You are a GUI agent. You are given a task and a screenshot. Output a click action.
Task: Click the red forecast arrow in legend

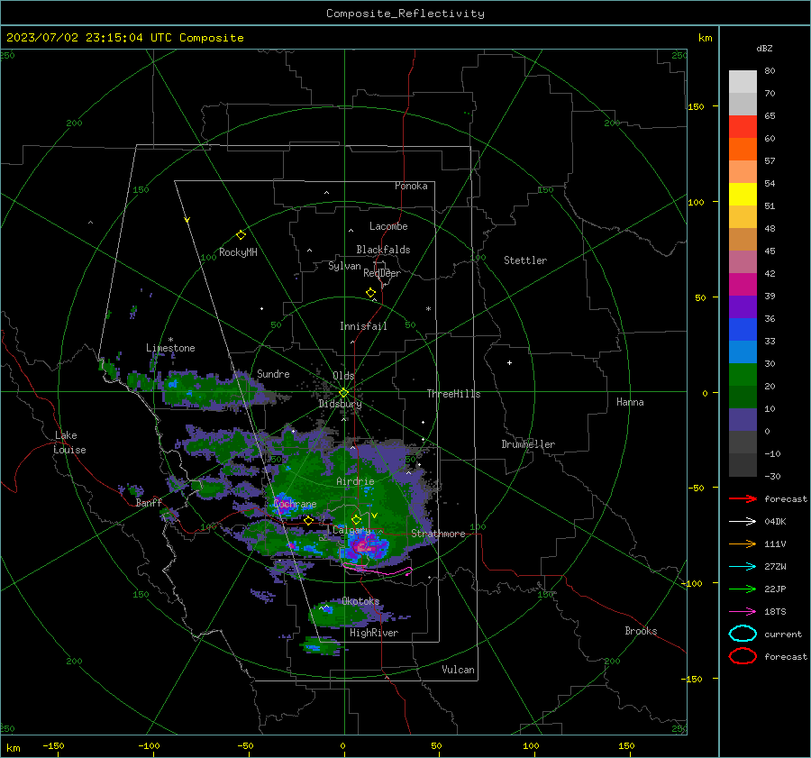743,498
